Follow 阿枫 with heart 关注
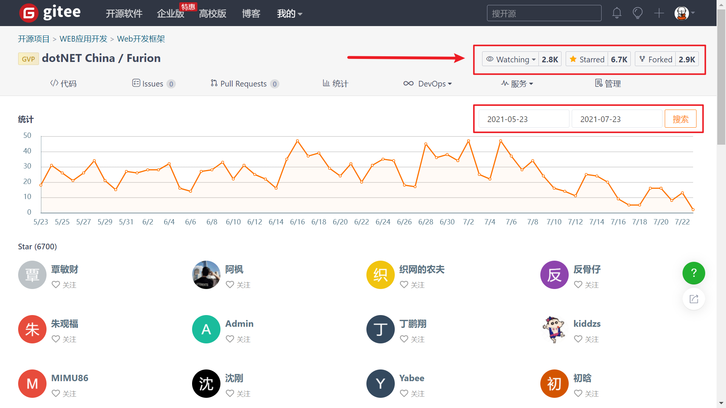 pyautogui.click(x=238, y=285)
